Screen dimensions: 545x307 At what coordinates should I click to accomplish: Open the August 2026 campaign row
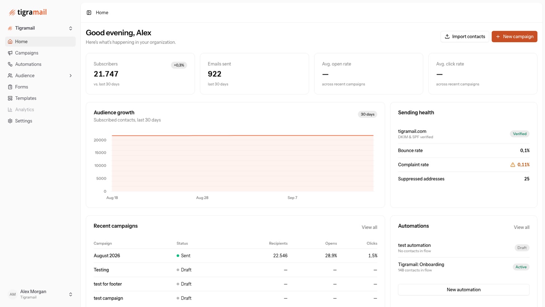tap(235, 256)
